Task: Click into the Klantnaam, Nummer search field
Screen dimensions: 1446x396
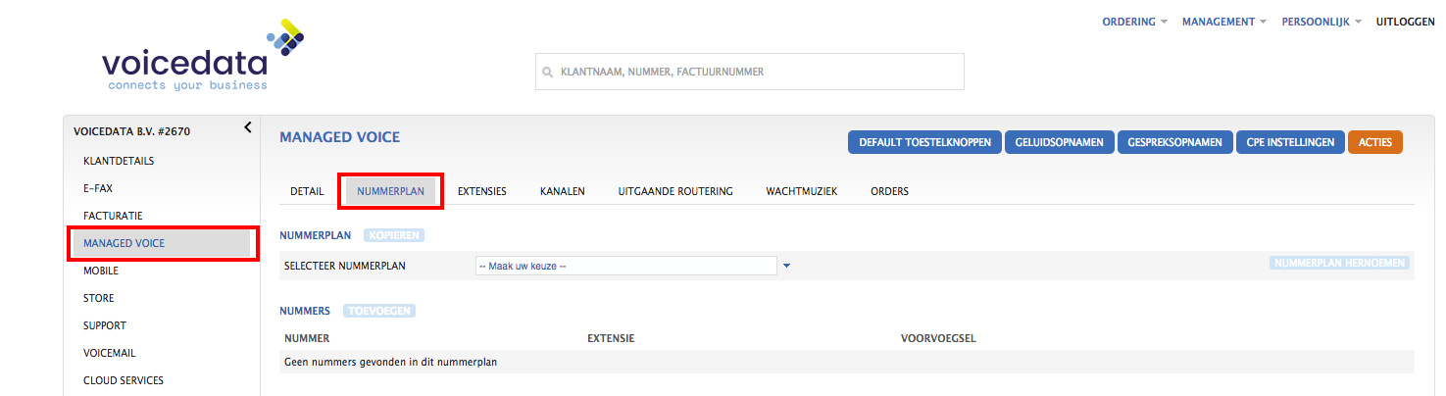Action: point(750,72)
